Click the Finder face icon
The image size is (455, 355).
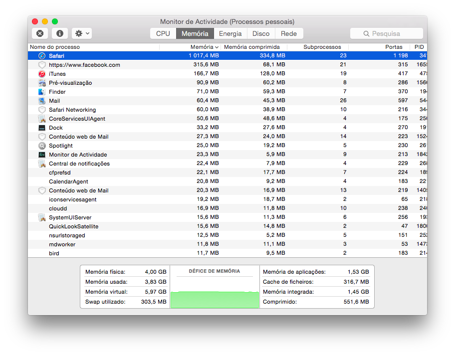point(42,92)
